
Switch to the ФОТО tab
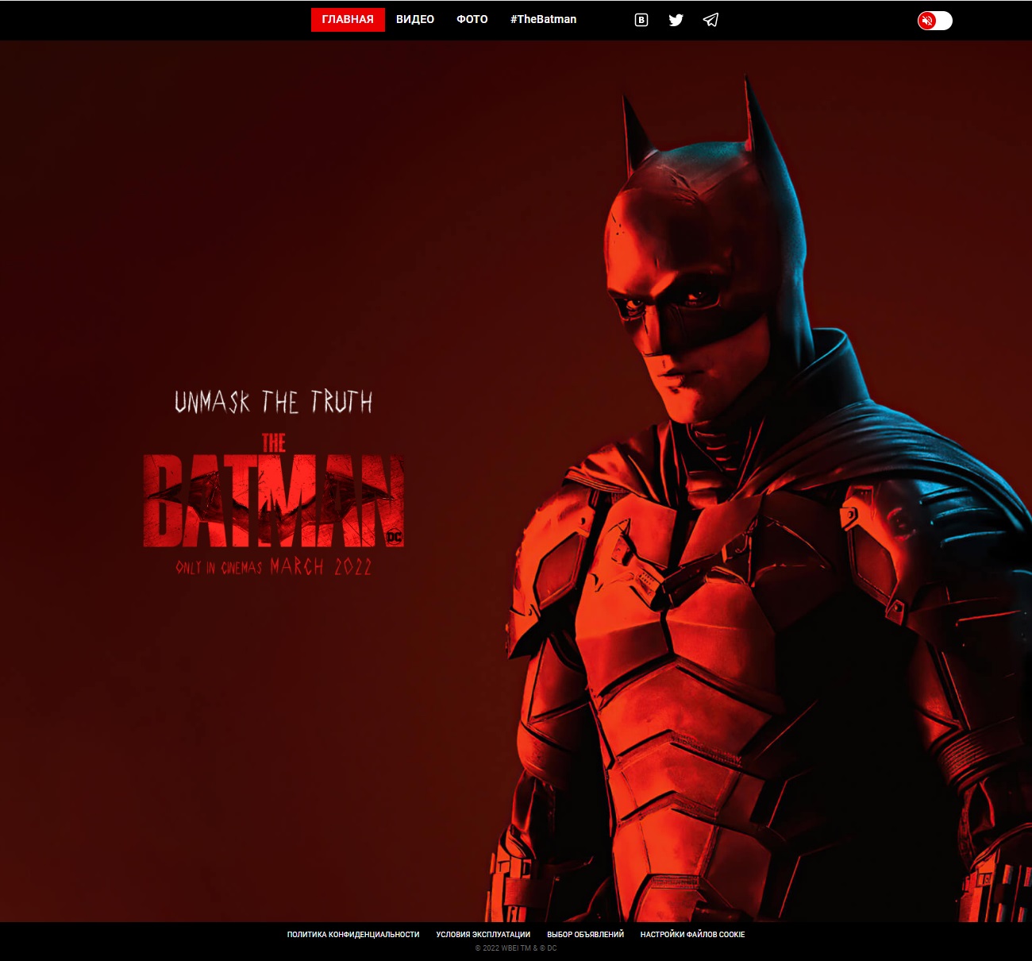click(x=472, y=19)
